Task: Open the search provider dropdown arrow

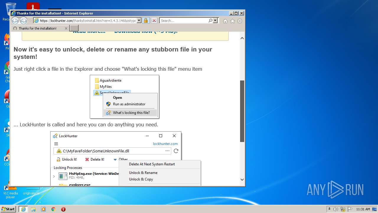Action: (215, 21)
